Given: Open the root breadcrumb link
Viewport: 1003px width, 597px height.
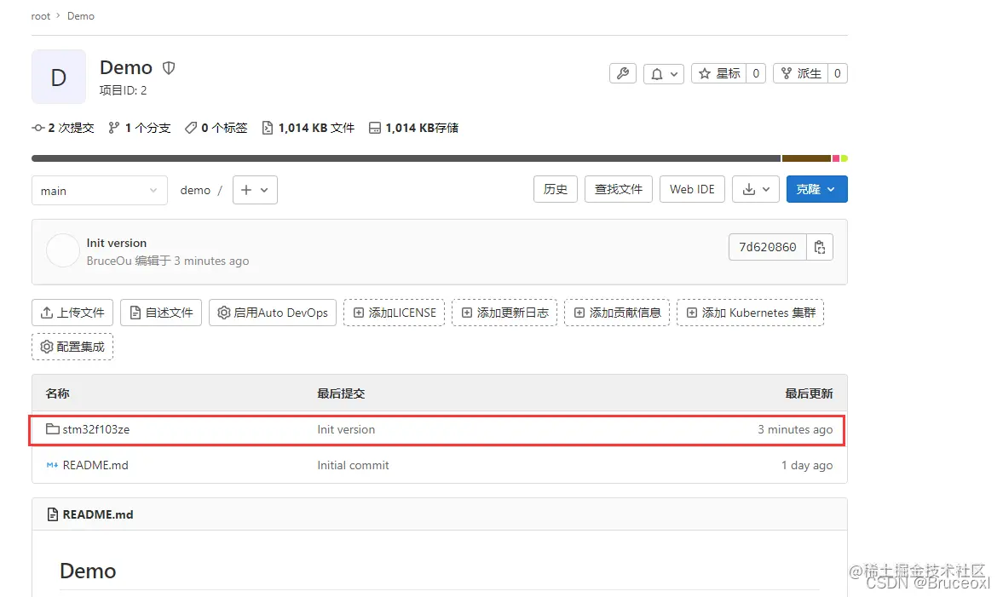Looking at the screenshot, I should tap(40, 16).
